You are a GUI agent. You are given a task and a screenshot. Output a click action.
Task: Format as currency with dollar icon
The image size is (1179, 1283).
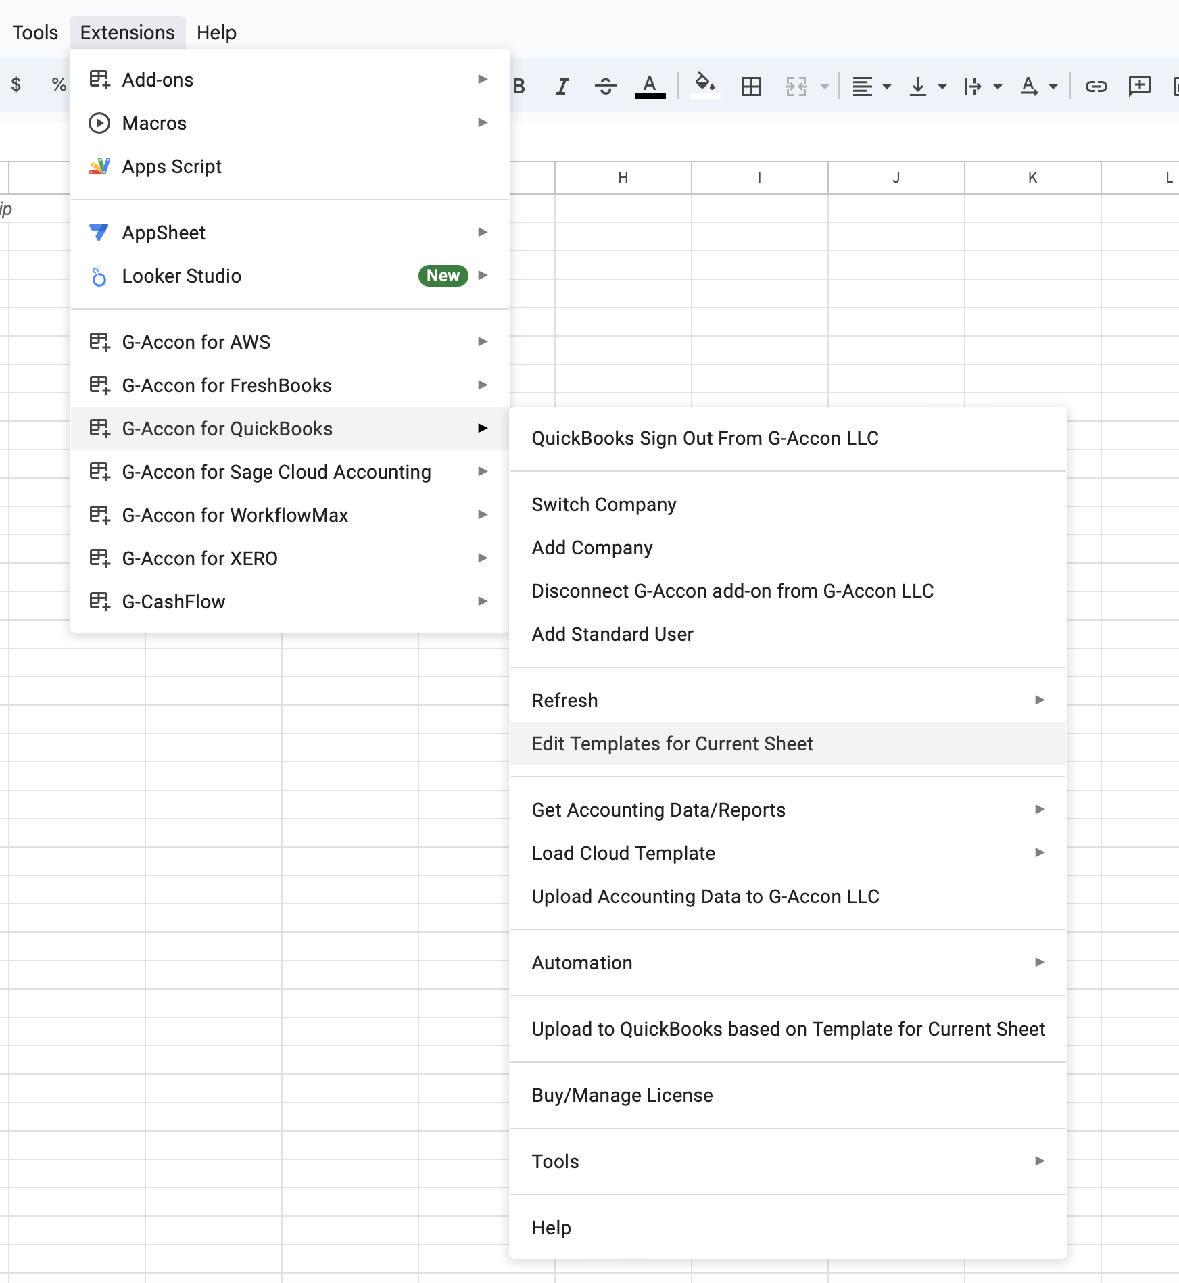(x=16, y=84)
